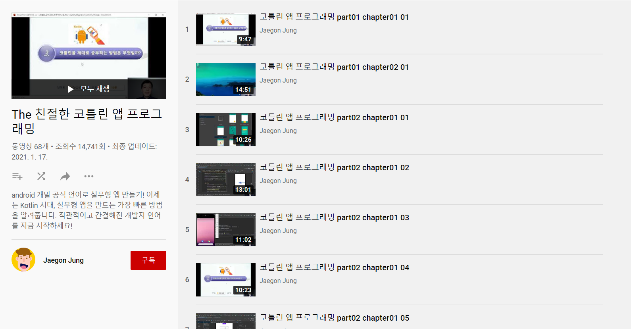
Task: Click index number 5 in the playlist
Action: (x=187, y=230)
